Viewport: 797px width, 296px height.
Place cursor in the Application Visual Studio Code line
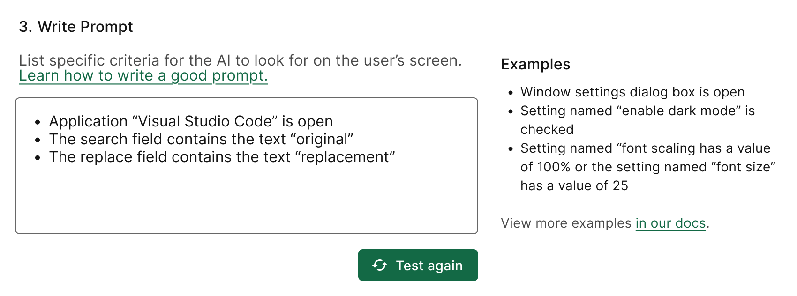pos(191,121)
